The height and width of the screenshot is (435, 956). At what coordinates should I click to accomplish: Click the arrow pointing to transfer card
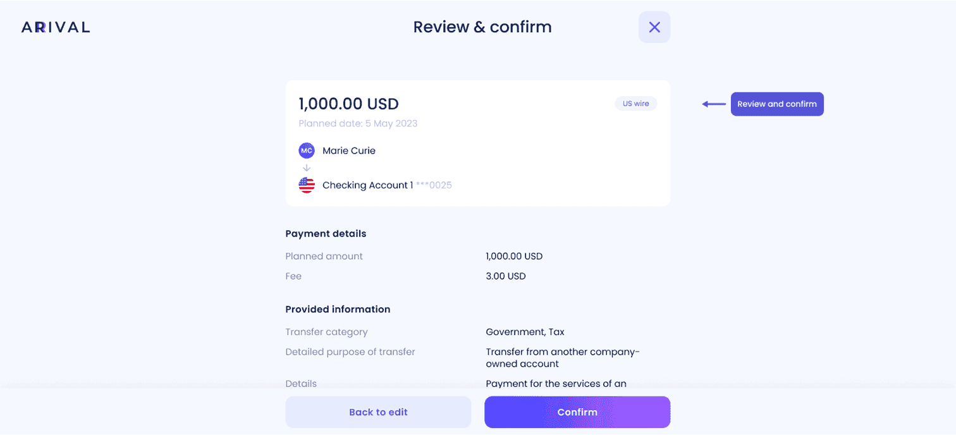point(714,104)
